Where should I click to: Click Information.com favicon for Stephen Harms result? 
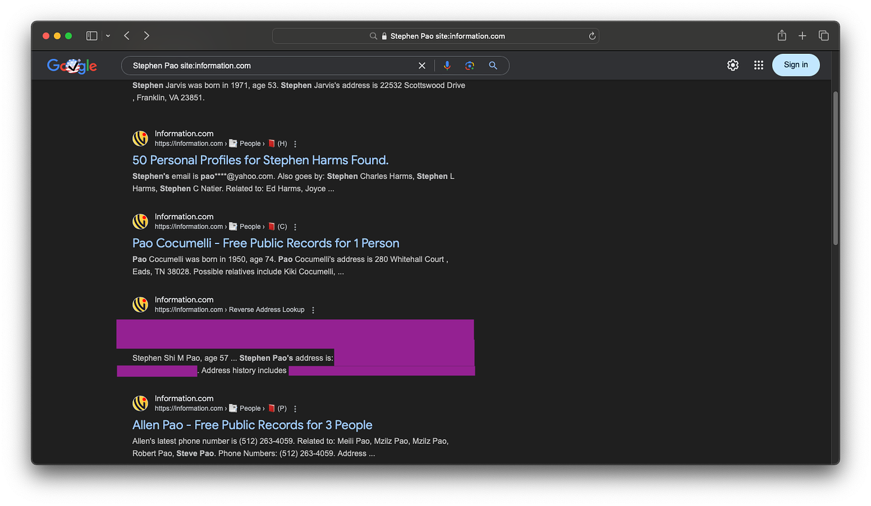click(141, 139)
